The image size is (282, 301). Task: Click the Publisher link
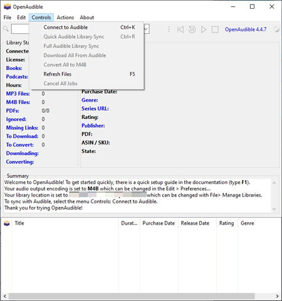tap(93, 126)
